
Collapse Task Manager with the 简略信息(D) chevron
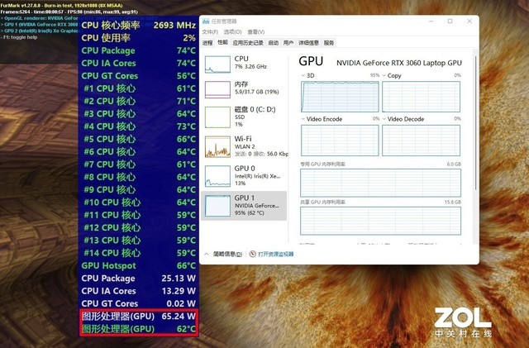pos(207,254)
